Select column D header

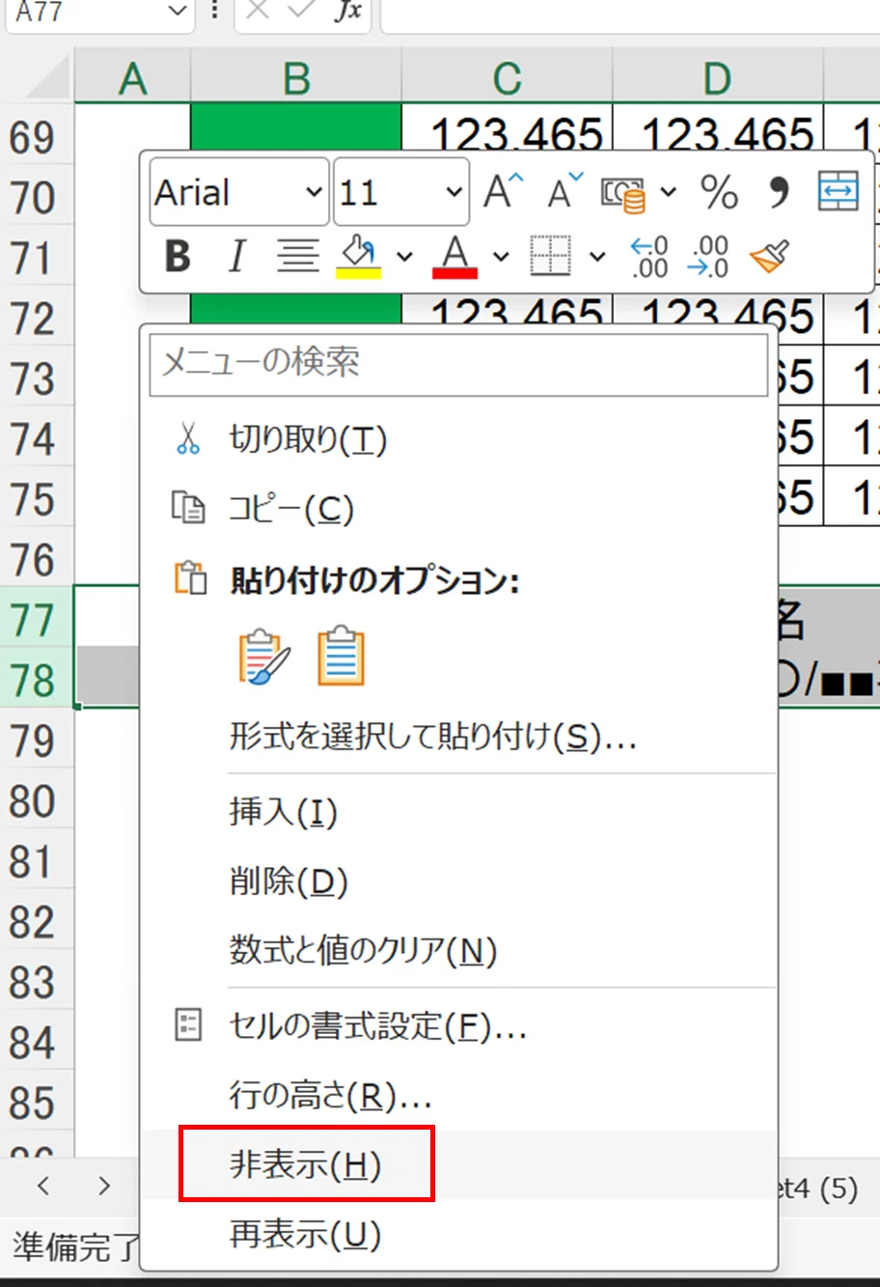(x=718, y=78)
